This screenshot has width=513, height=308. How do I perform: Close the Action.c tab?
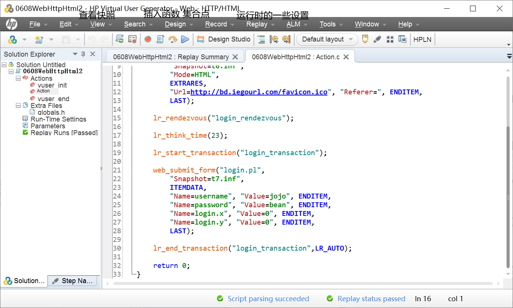(346, 57)
